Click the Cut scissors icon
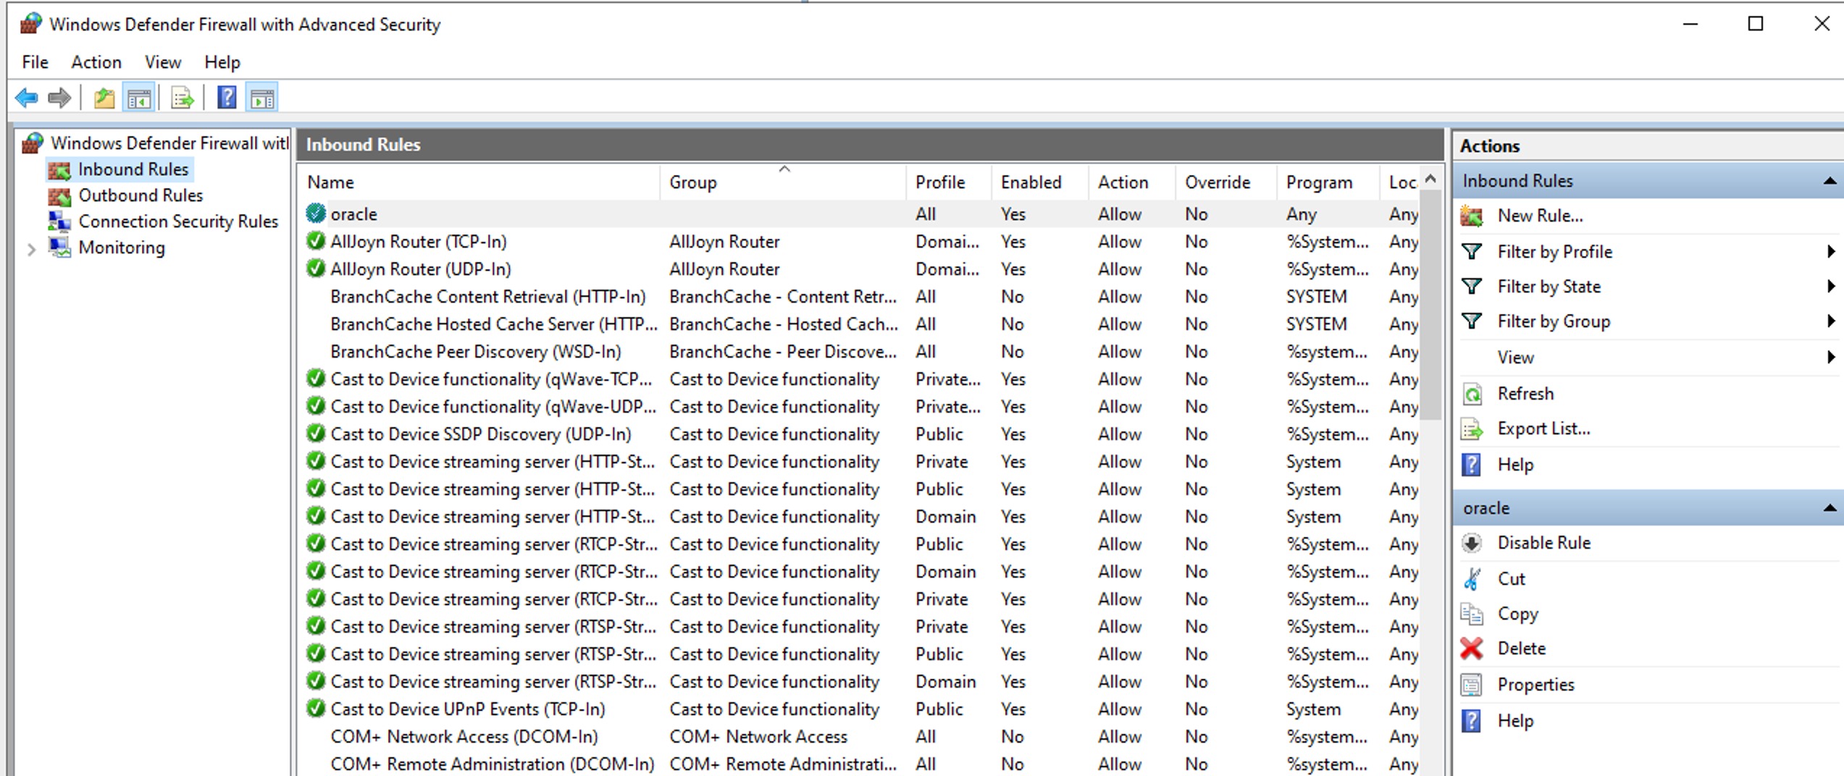1844x776 pixels. tap(1472, 578)
